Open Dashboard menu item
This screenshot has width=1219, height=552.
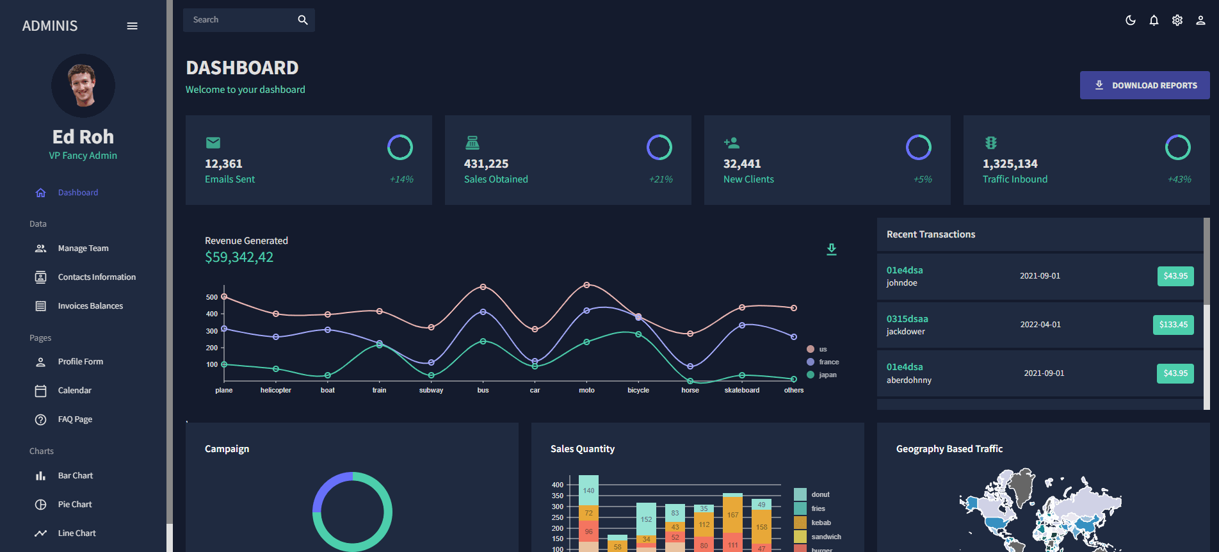pyautogui.click(x=78, y=193)
